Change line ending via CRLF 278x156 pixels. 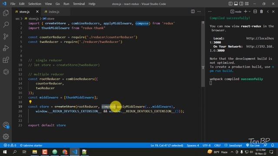(x=217, y=145)
